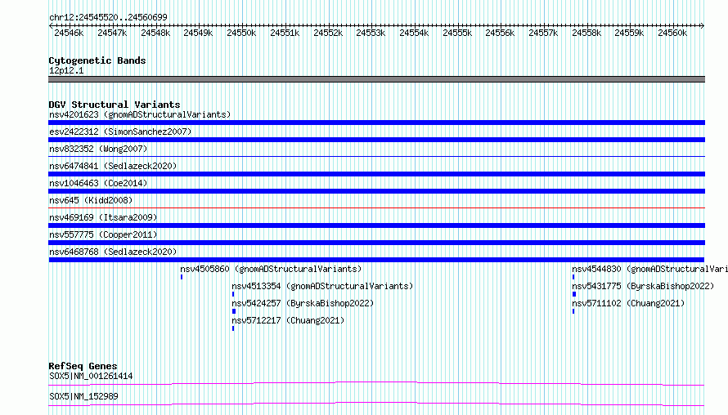Open nsv4505860 gnomADStructuralVariants variant label
The image size is (728, 415).
click(x=271, y=269)
